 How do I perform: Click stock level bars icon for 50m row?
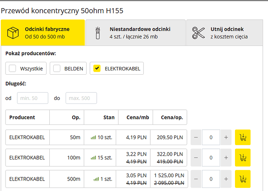pyautogui.click(x=93, y=137)
